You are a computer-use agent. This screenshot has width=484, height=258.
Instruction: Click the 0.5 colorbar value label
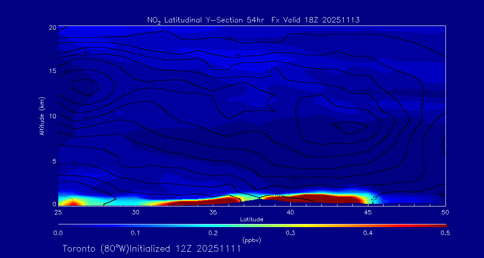pyautogui.click(x=445, y=233)
